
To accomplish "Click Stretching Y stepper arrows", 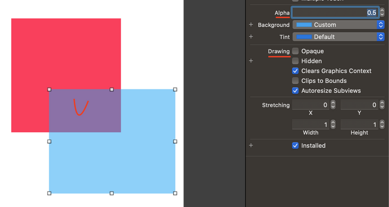I will click(x=382, y=105).
